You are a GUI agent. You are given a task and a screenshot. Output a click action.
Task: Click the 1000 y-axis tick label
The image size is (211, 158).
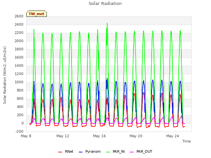click(x=19, y=82)
